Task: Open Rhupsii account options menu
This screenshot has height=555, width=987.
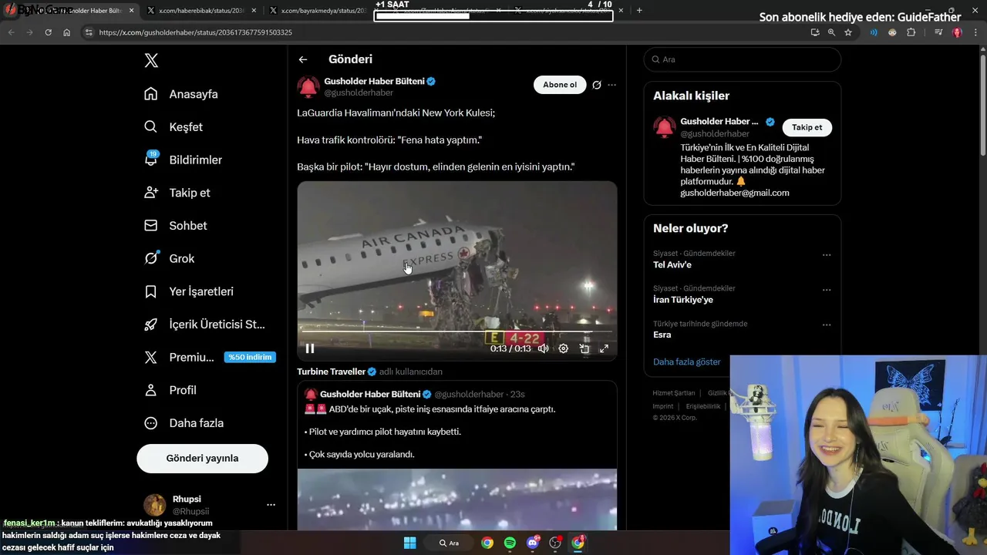Action: click(x=271, y=505)
